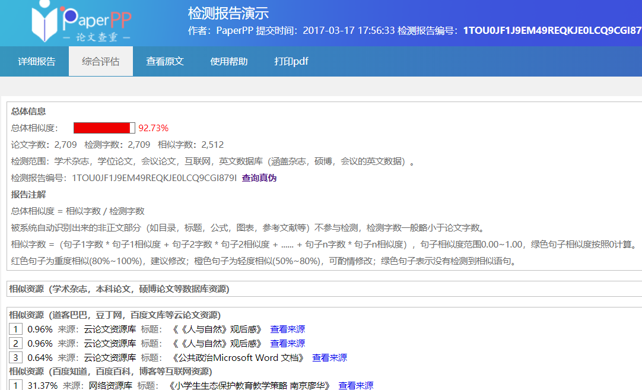Open 查看来源 for source number 2 at 0.96%
The image size is (642, 390).
pyautogui.click(x=287, y=344)
